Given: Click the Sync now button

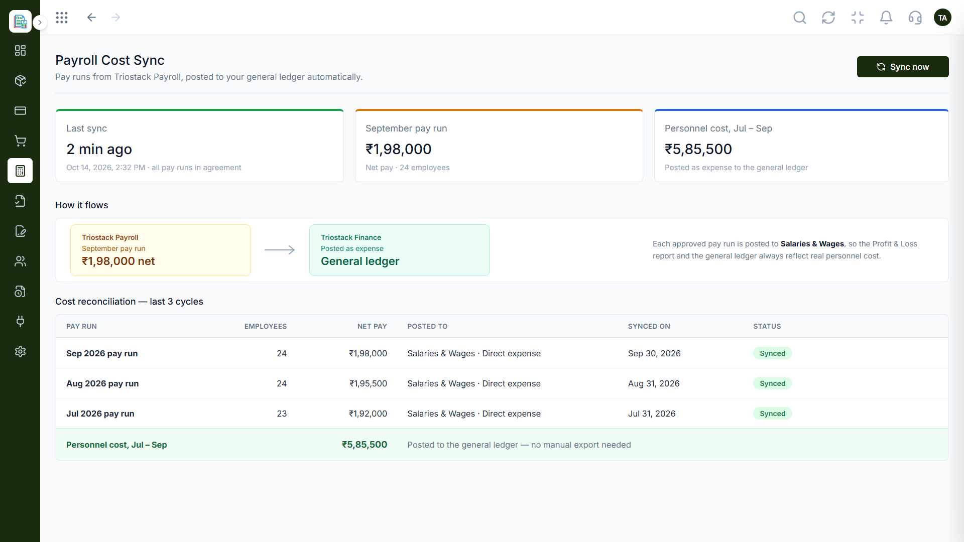Looking at the screenshot, I should [x=902, y=67].
